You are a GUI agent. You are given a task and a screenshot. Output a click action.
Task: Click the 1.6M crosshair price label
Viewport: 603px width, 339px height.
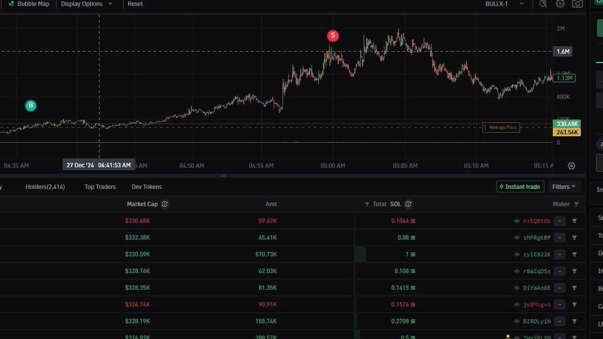coord(562,52)
